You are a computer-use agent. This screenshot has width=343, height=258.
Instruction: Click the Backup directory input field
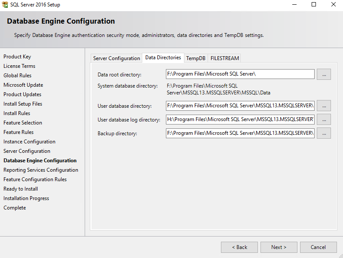pos(240,133)
